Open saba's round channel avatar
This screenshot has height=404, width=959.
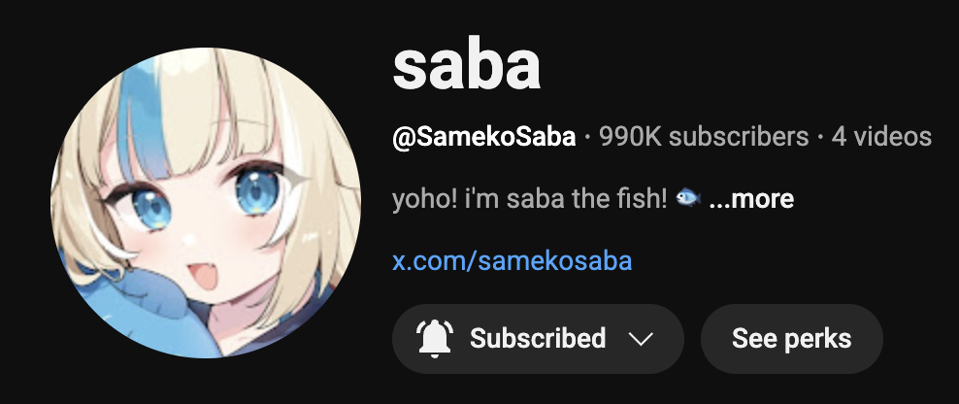(206, 203)
